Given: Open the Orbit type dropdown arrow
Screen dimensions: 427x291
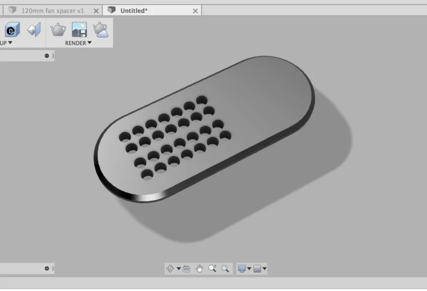Looking at the screenshot, I should point(179,269).
